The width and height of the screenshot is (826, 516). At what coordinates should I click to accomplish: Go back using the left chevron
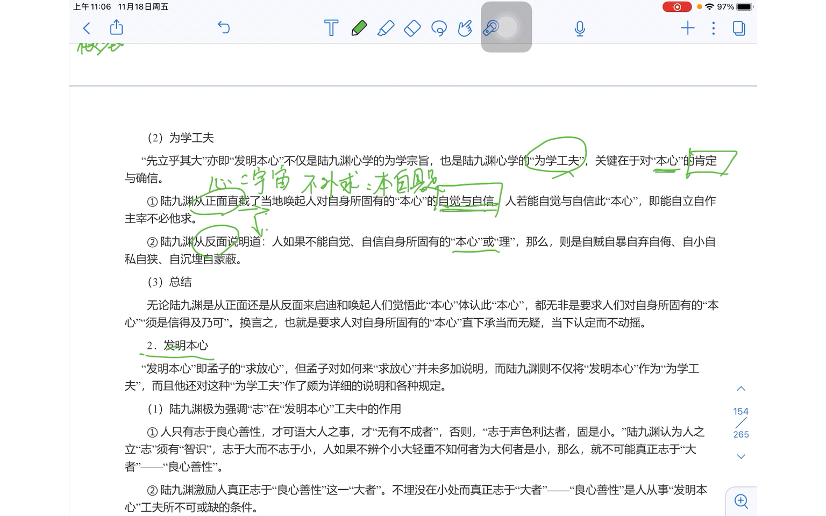pos(87,28)
